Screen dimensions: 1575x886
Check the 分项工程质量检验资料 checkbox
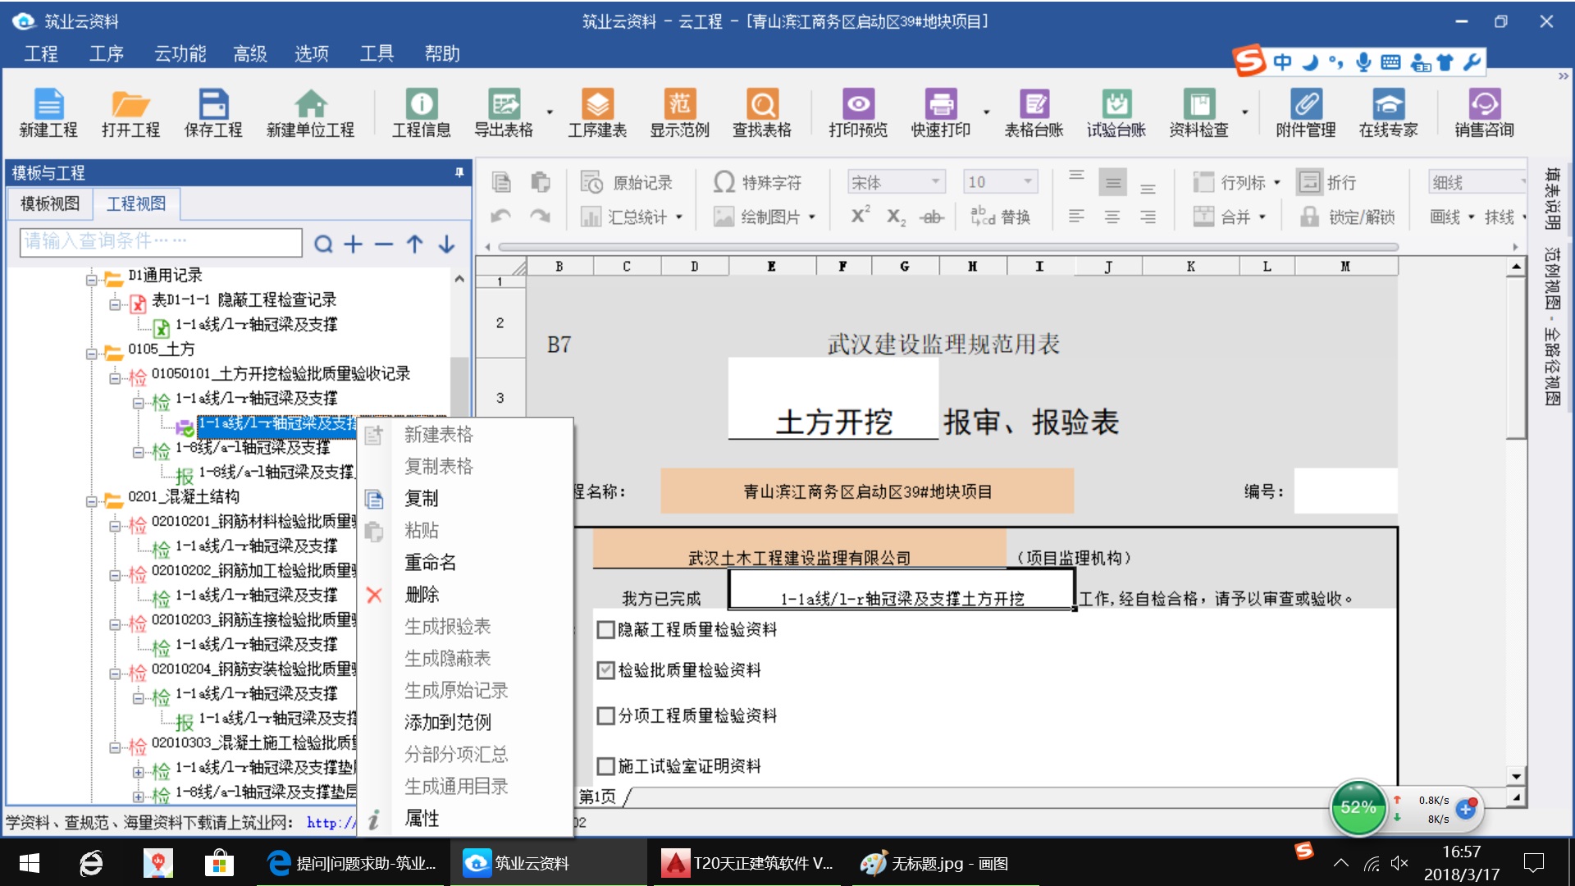606,716
